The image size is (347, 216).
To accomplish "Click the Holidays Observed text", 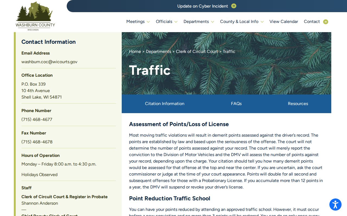I will point(39,175).
